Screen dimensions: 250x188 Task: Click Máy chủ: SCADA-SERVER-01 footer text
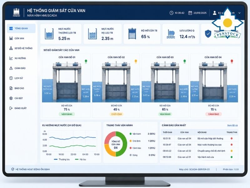[194, 170]
